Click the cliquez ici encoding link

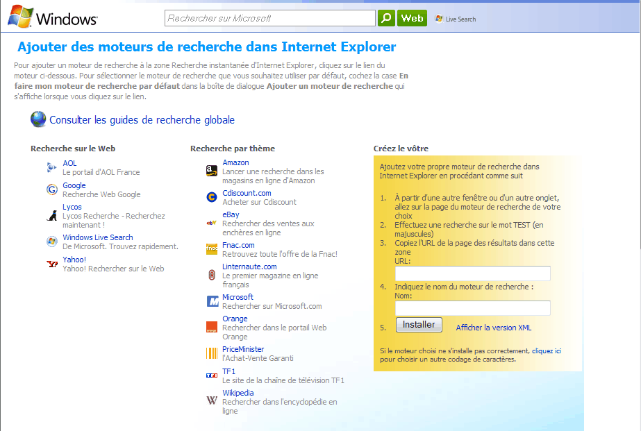tap(547, 351)
